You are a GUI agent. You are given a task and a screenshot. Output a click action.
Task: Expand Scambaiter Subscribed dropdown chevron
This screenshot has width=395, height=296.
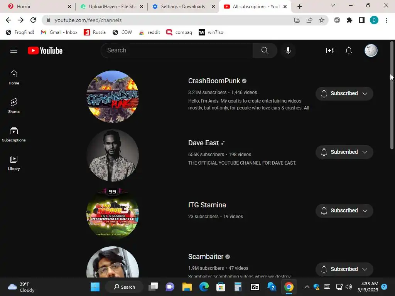pos(365,269)
